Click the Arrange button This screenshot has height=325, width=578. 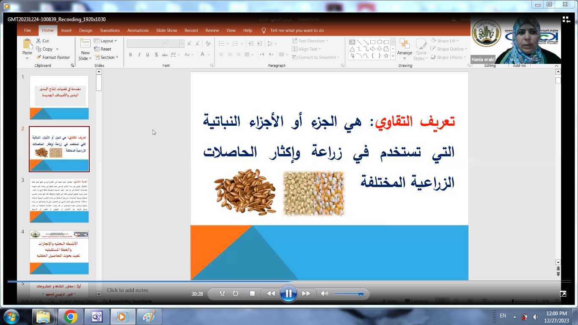pos(405,49)
